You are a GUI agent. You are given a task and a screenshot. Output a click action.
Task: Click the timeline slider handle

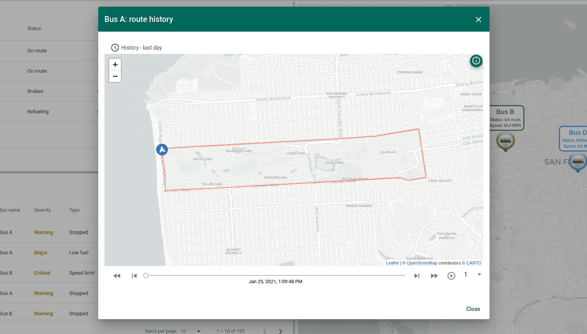(x=146, y=275)
